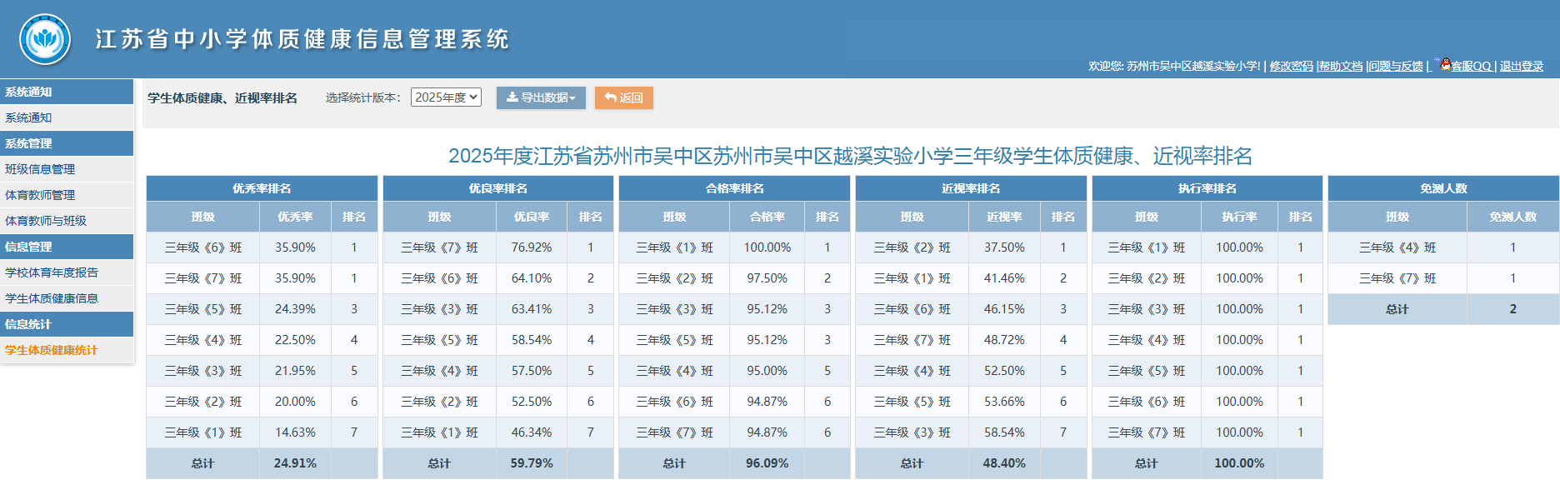Select 学生体质健康统计 in sidebar
The height and width of the screenshot is (490, 1560).
[52, 350]
